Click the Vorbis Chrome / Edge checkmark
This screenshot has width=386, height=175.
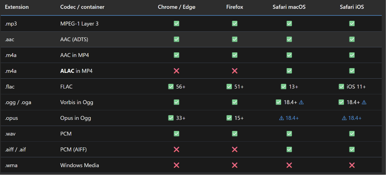pos(176,102)
